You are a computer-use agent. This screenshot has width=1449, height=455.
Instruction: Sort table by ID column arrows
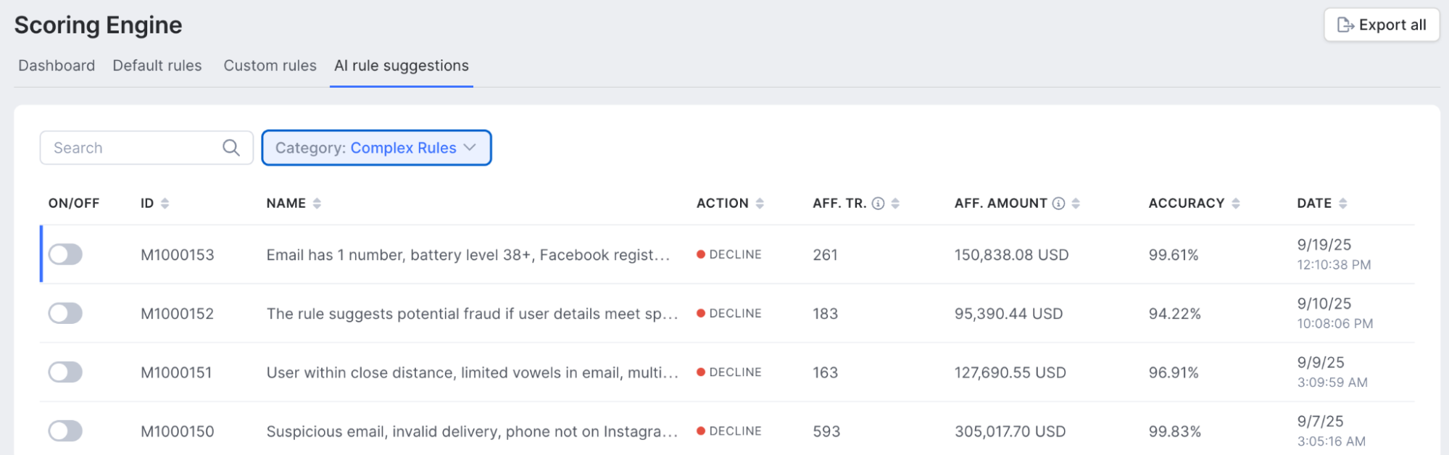coord(165,204)
